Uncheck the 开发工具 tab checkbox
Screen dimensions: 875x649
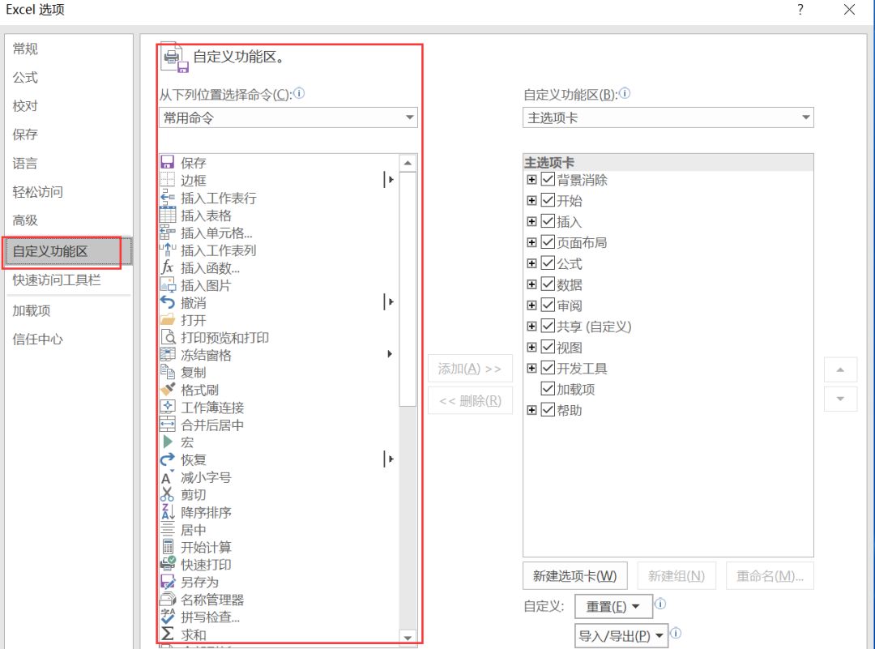click(547, 368)
